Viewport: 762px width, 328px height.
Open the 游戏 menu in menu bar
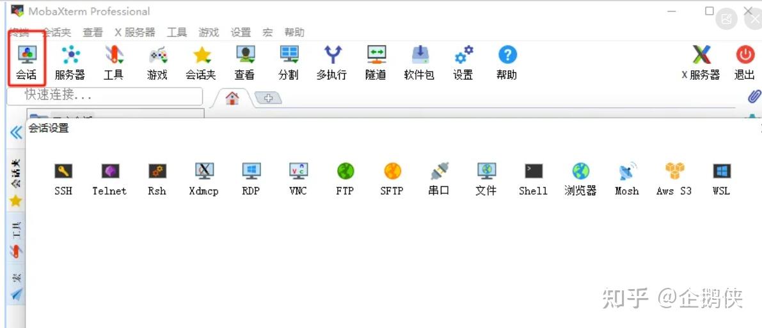(x=209, y=33)
